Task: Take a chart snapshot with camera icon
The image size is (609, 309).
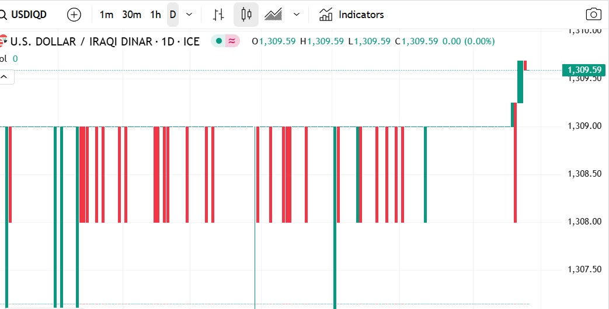Action: tap(593, 15)
